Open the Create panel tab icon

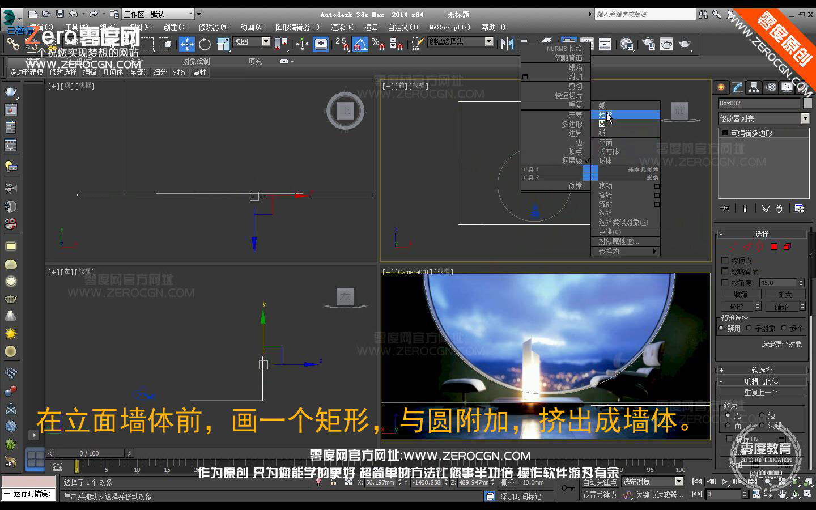[721, 87]
